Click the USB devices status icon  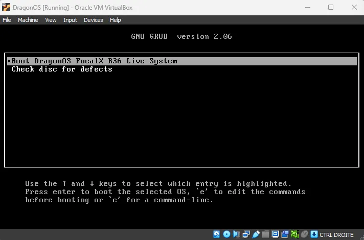[256, 234]
